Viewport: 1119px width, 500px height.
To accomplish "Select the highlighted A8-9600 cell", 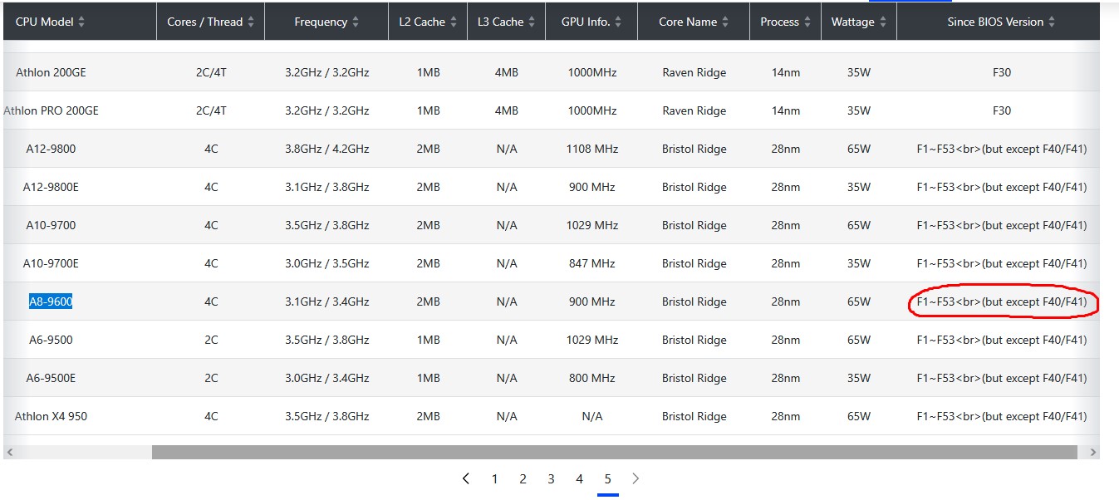I will pyautogui.click(x=51, y=302).
